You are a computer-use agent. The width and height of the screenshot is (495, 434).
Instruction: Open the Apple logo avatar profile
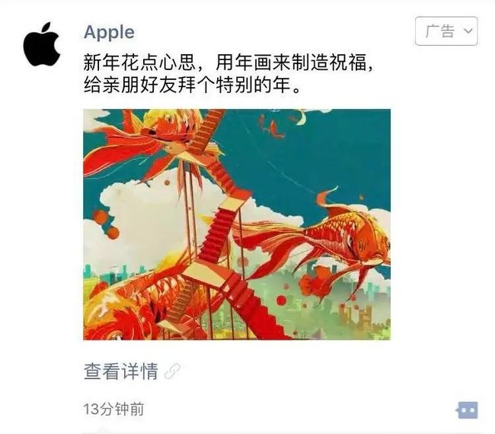(42, 44)
